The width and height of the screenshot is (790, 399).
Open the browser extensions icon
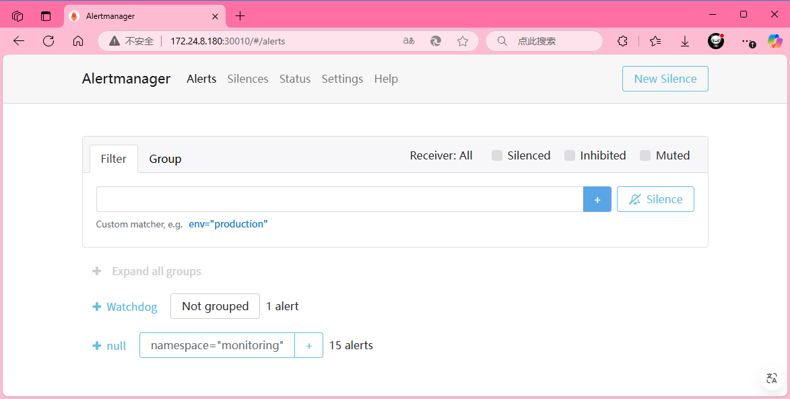623,41
